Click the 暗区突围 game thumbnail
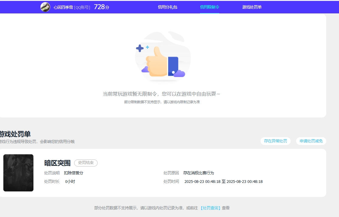The height and width of the screenshot is (217, 339). 18,173
